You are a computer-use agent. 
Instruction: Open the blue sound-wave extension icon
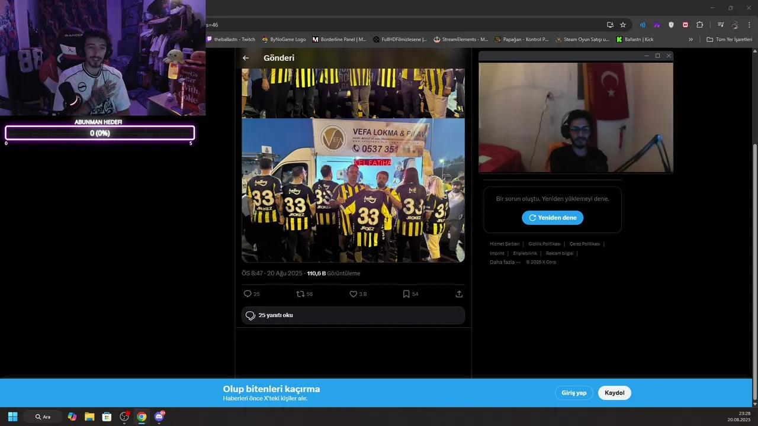[x=643, y=25]
